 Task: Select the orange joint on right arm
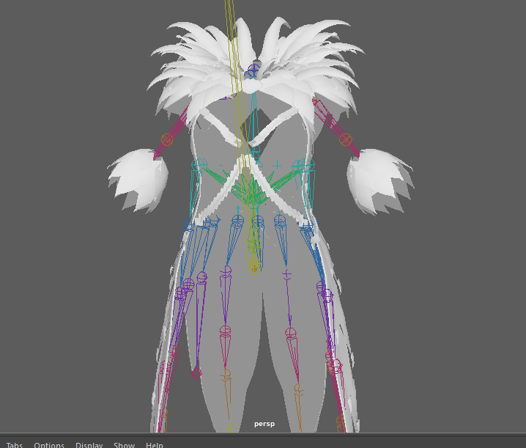[345, 139]
